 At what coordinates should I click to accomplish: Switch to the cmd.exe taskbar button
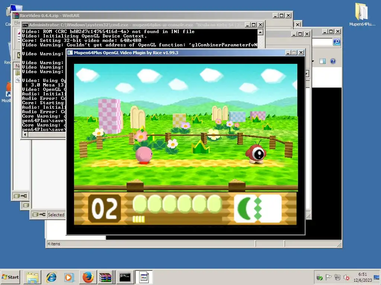click(x=125, y=277)
